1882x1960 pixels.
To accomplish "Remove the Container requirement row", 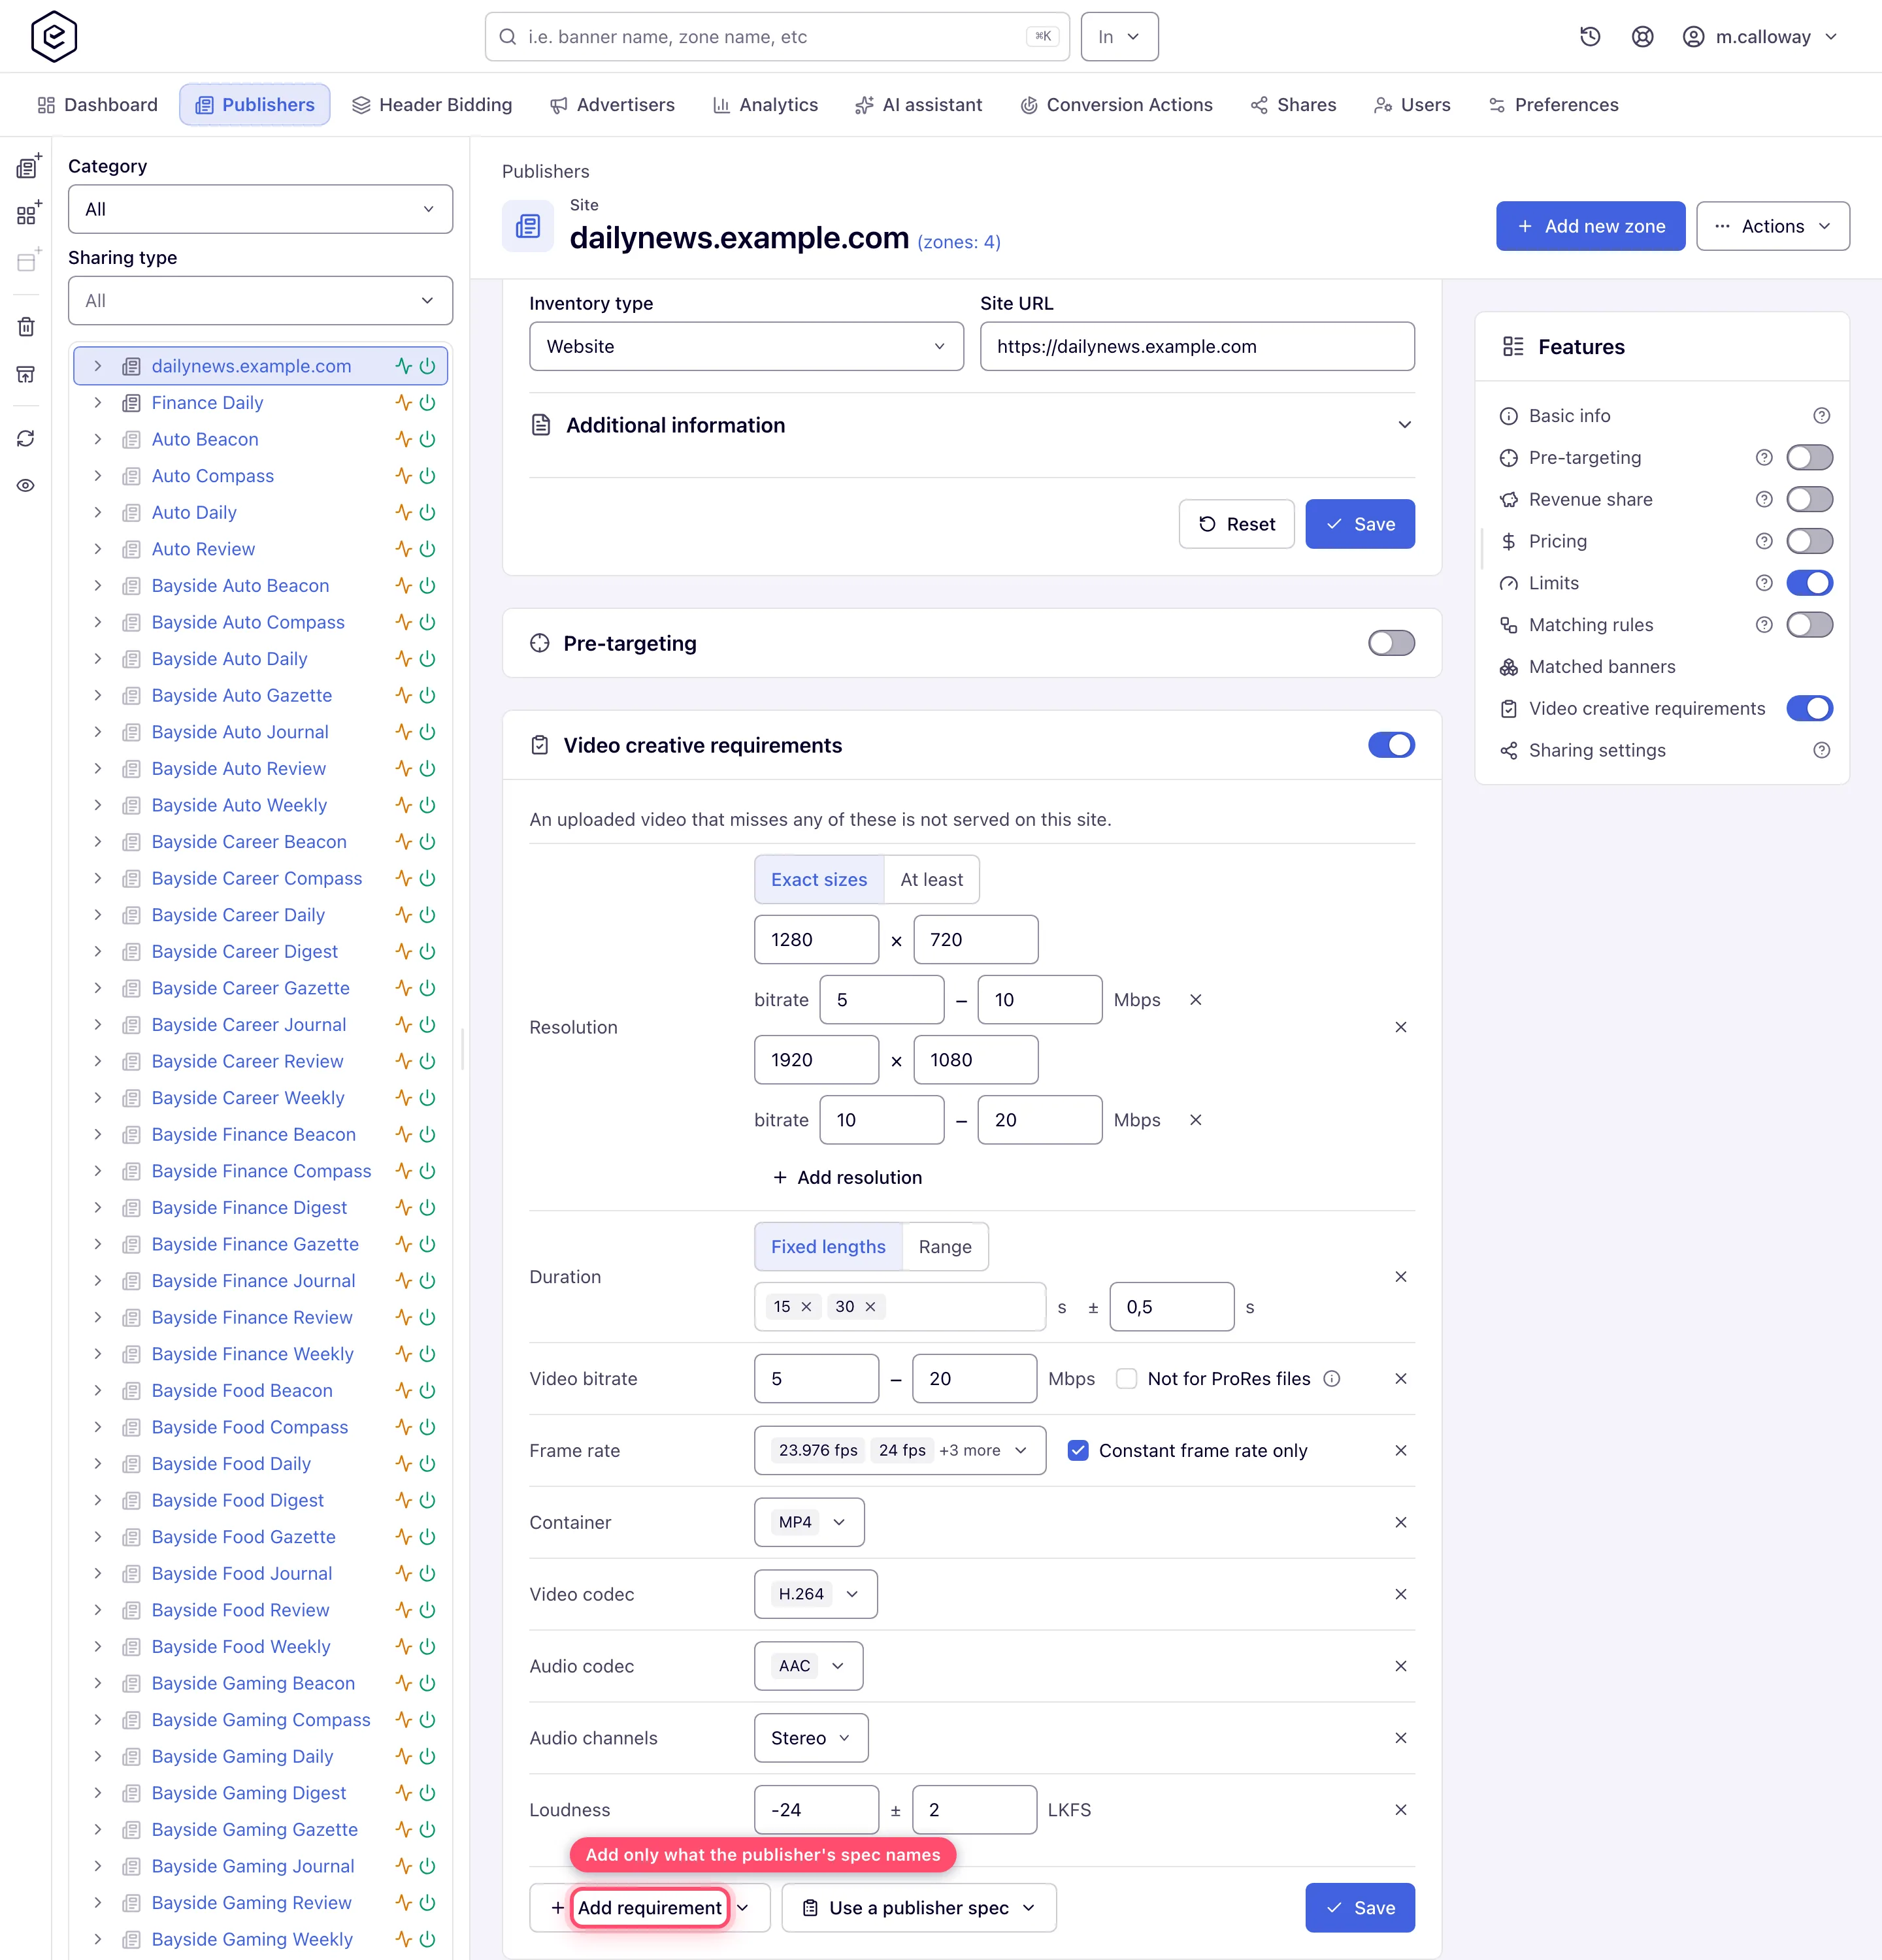I will point(1401,1522).
